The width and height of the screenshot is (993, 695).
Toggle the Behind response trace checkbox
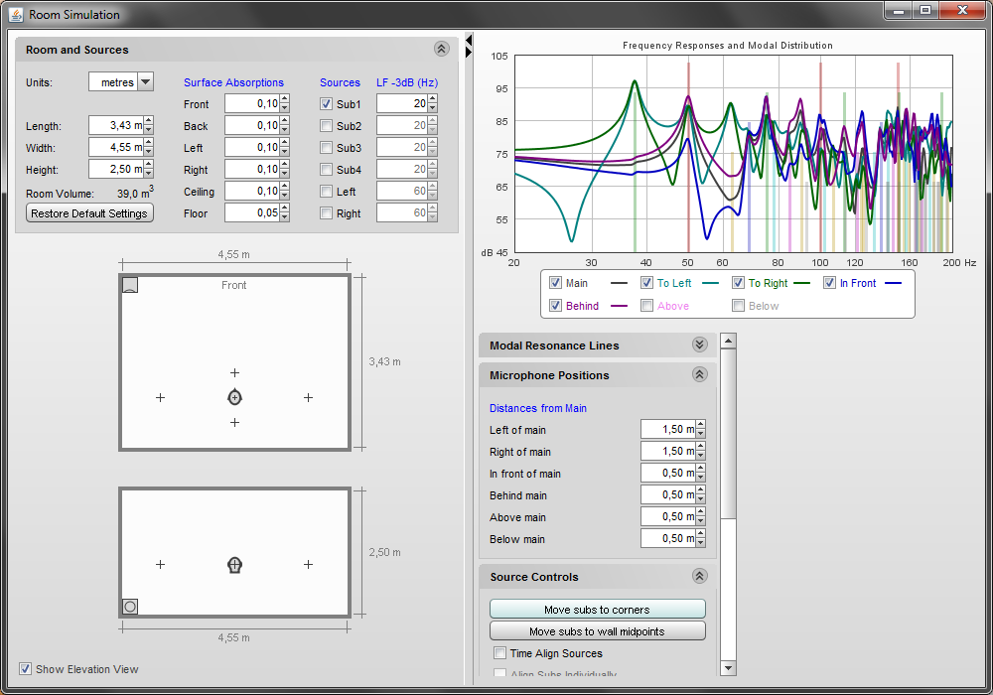[555, 306]
